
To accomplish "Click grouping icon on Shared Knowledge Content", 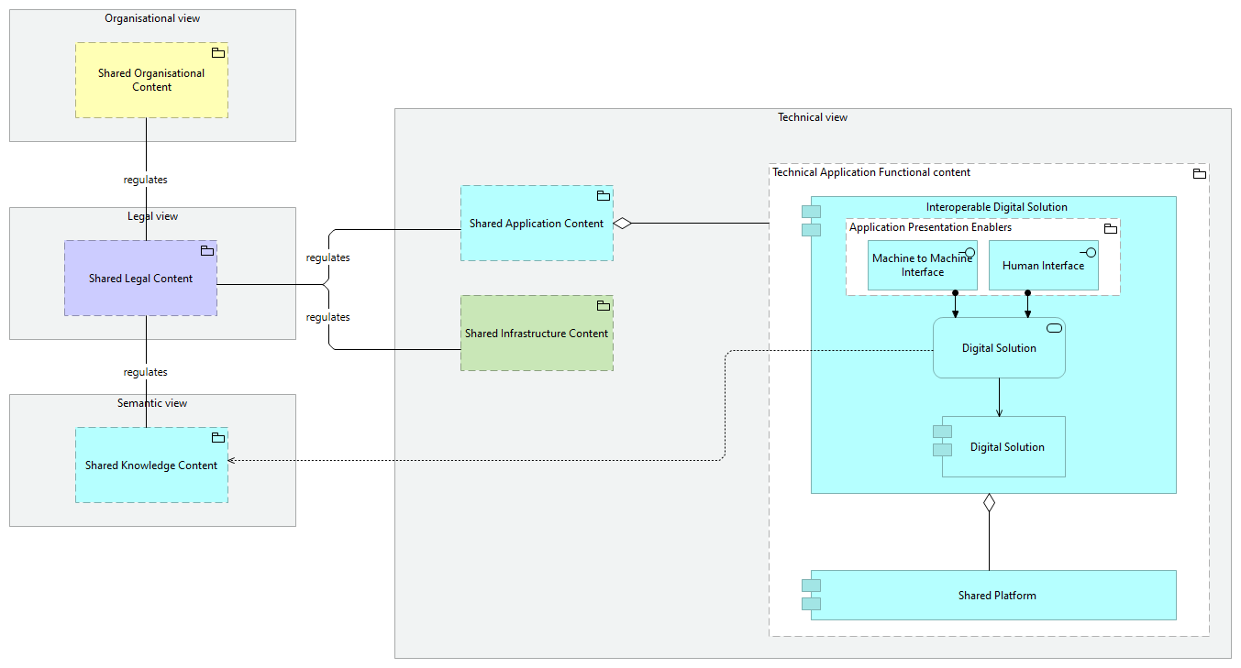I will tap(218, 438).
